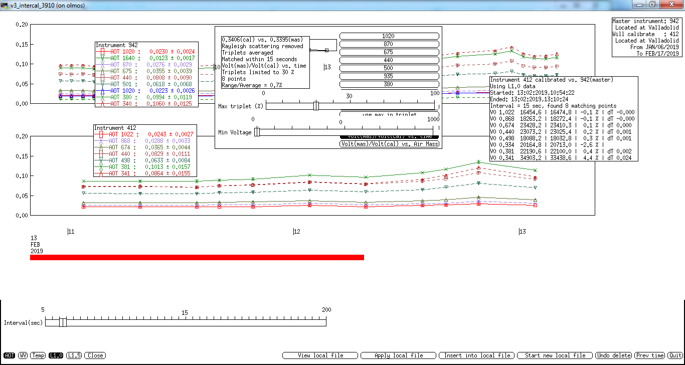Click the 'Instrument 942' legend title
The height and width of the screenshot is (365, 685).
[x=117, y=45]
